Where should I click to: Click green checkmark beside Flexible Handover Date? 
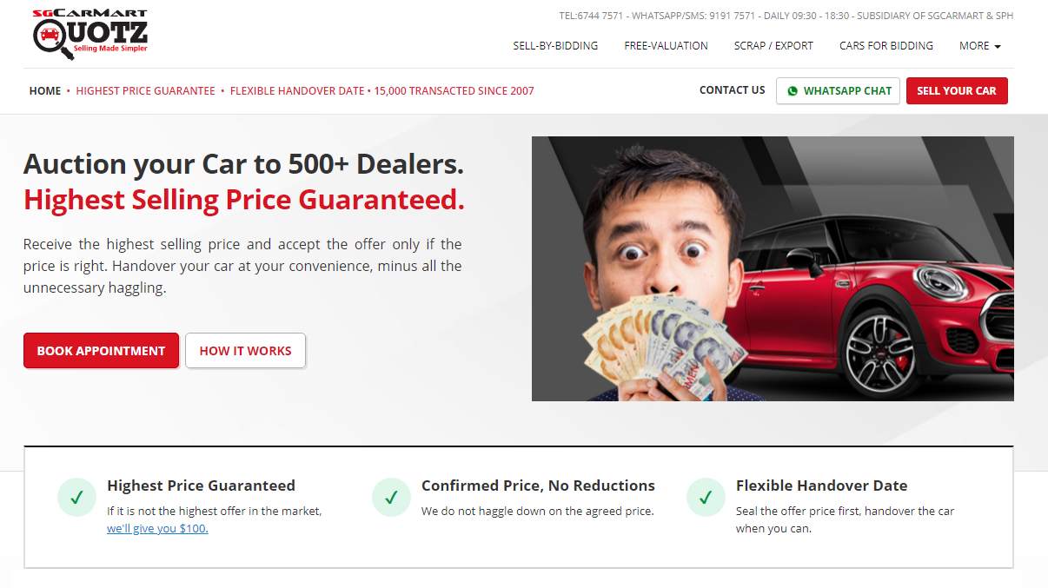(706, 498)
